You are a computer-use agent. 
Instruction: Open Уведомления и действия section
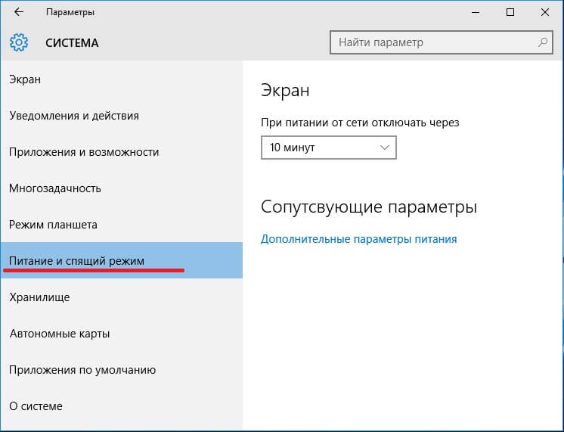tap(74, 116)
